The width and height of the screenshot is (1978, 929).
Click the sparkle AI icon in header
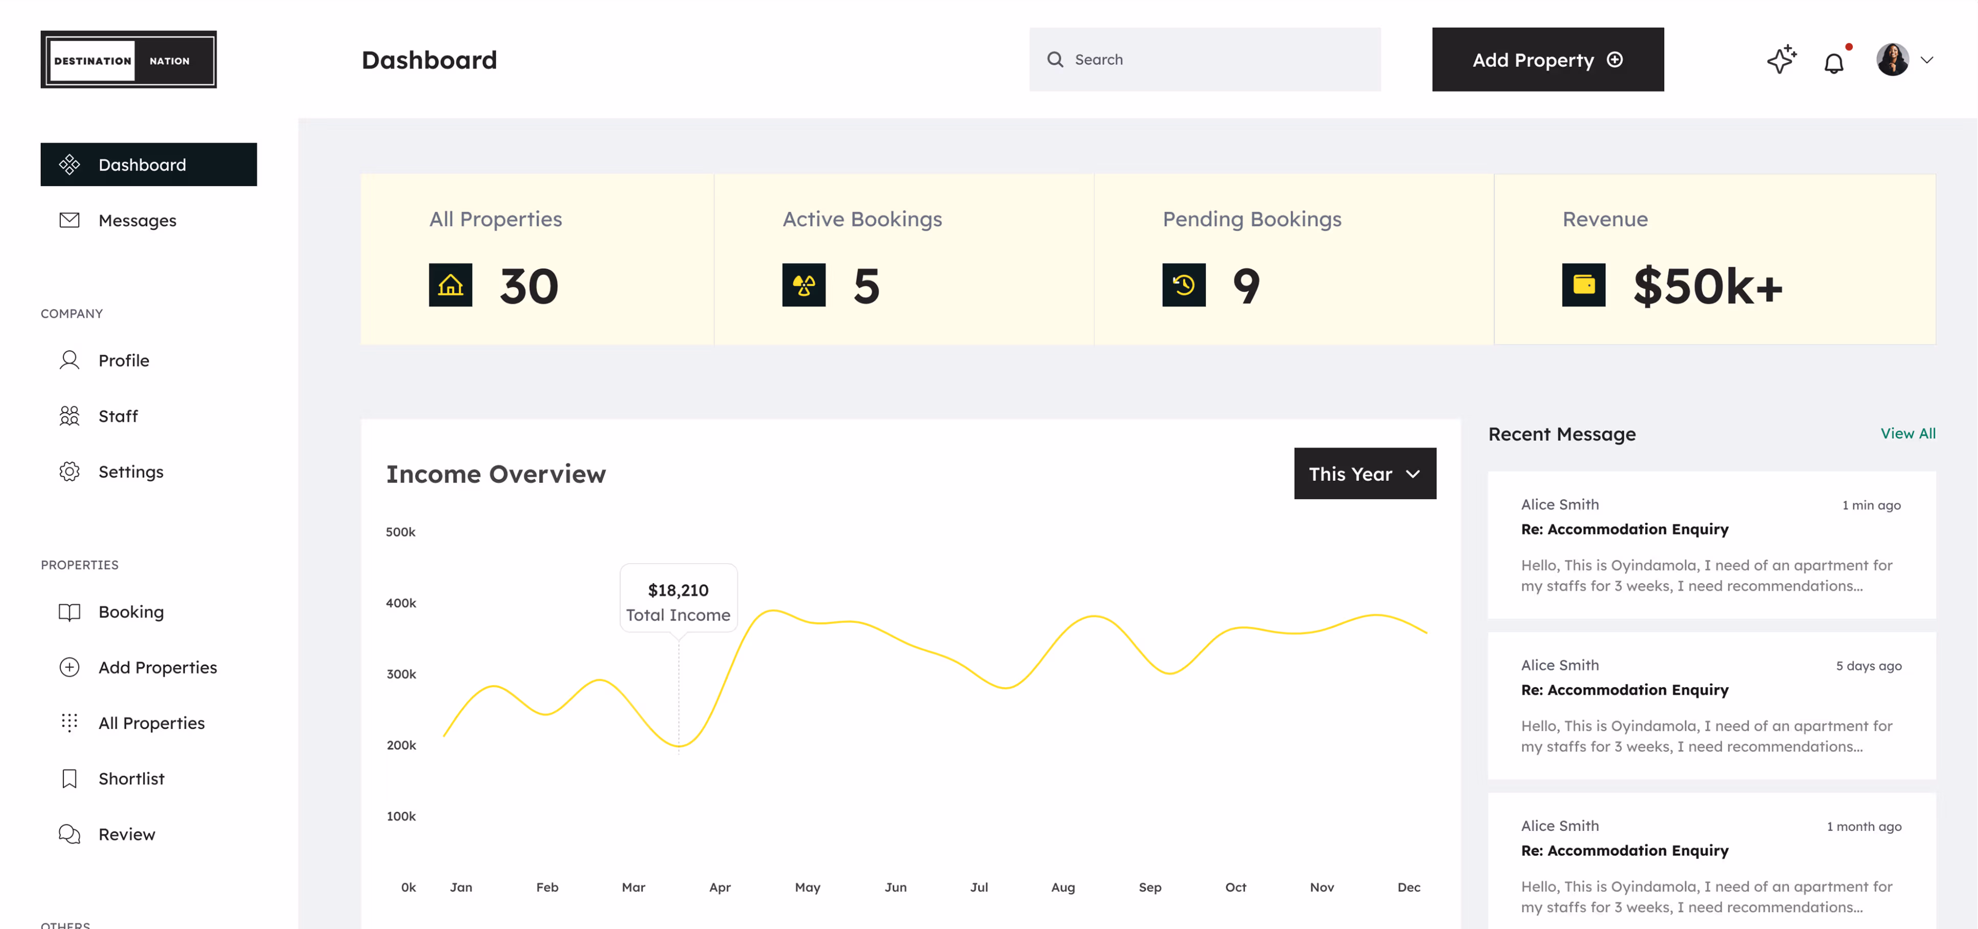(1781, 59)
